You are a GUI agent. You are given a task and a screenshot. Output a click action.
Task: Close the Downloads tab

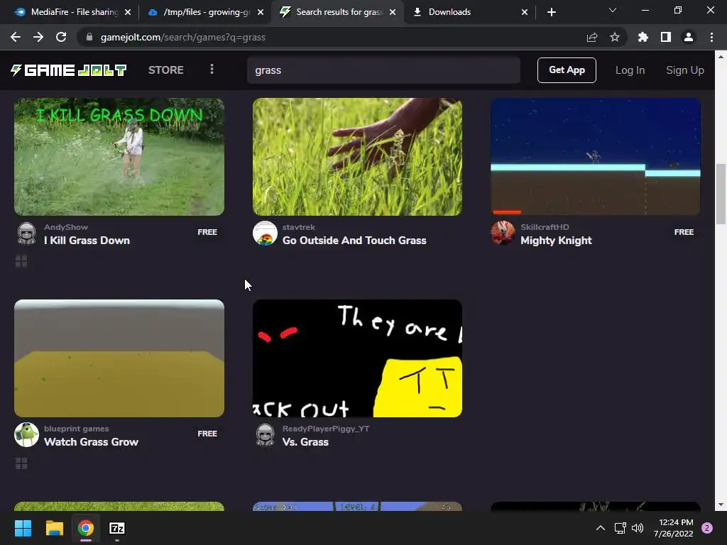point(525,13)
